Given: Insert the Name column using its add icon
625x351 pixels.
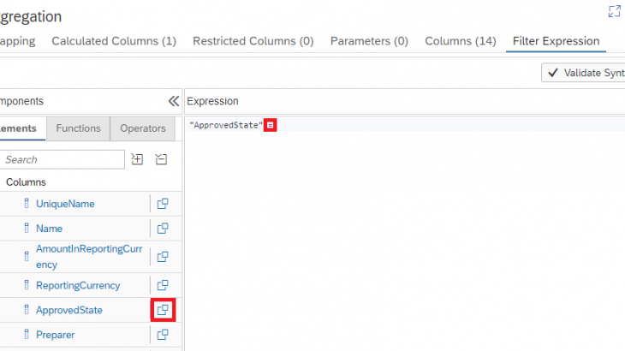Looking at the screenshot, I should [162, 229].
